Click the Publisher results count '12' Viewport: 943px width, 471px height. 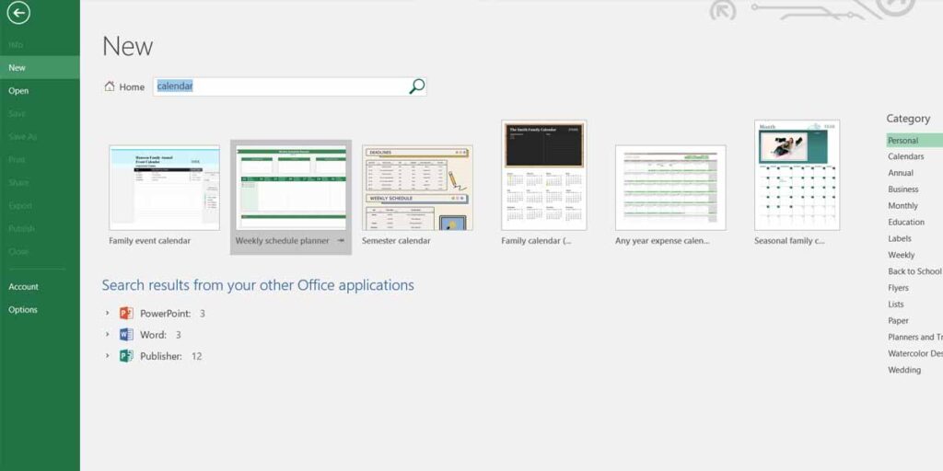(x=197, y=356)
